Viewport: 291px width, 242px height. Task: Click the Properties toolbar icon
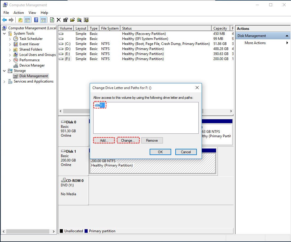coord(66,20)
